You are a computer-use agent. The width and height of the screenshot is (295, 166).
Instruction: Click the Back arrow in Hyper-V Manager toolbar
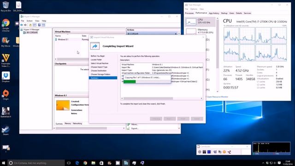tap(22, 25)
